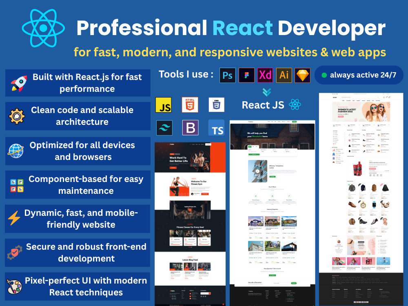Image resolution: width=408 pixels, height=306 pixels.
Task: Click the globe icon beside Optimized text
Action: [16, 151]
